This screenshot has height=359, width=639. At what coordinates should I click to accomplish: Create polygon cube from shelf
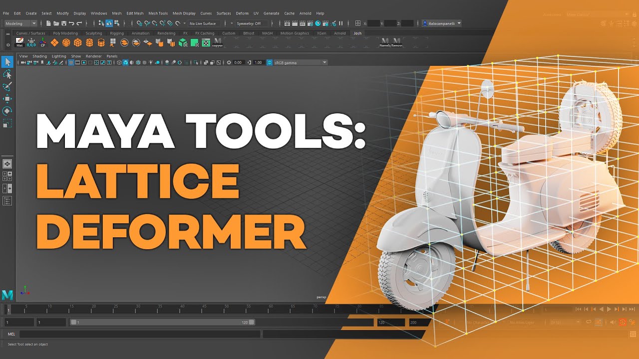[78, 42]
